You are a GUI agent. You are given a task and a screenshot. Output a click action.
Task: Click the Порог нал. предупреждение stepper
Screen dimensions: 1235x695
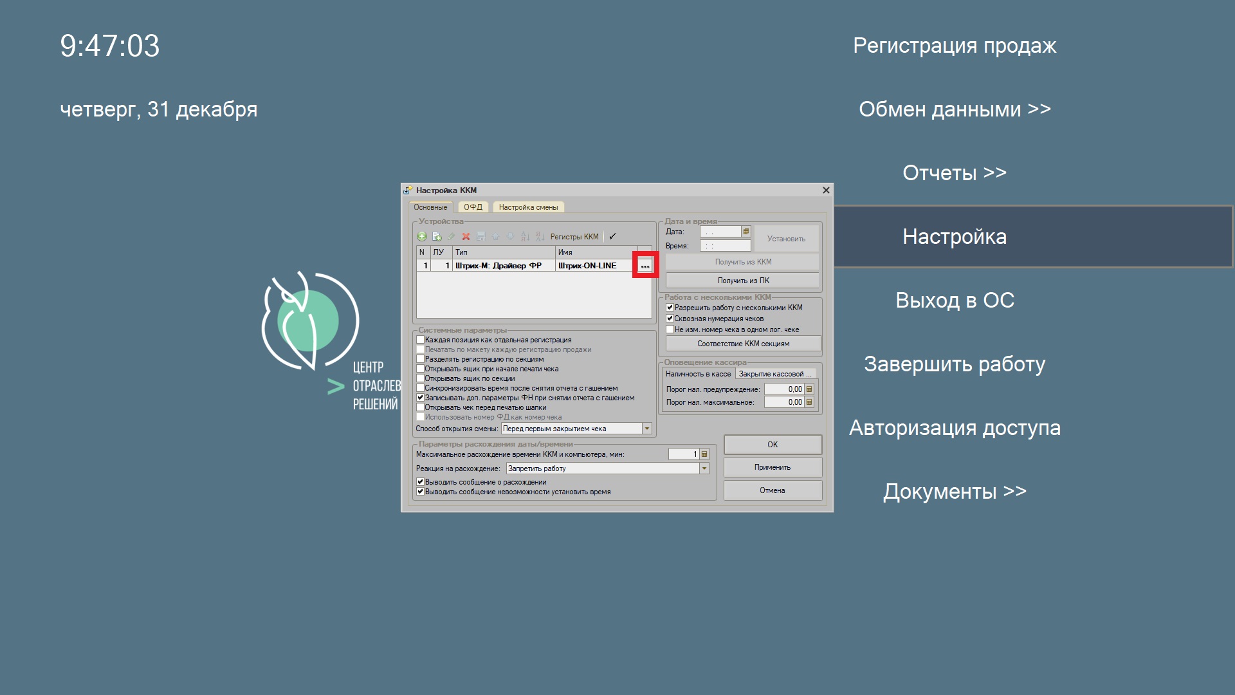(811, 388)
